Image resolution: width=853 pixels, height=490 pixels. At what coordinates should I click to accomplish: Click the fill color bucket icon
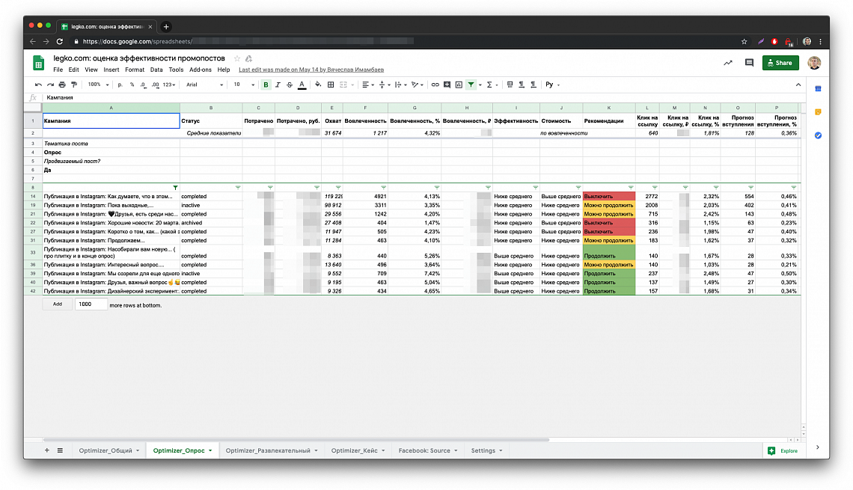coord(318,85)
